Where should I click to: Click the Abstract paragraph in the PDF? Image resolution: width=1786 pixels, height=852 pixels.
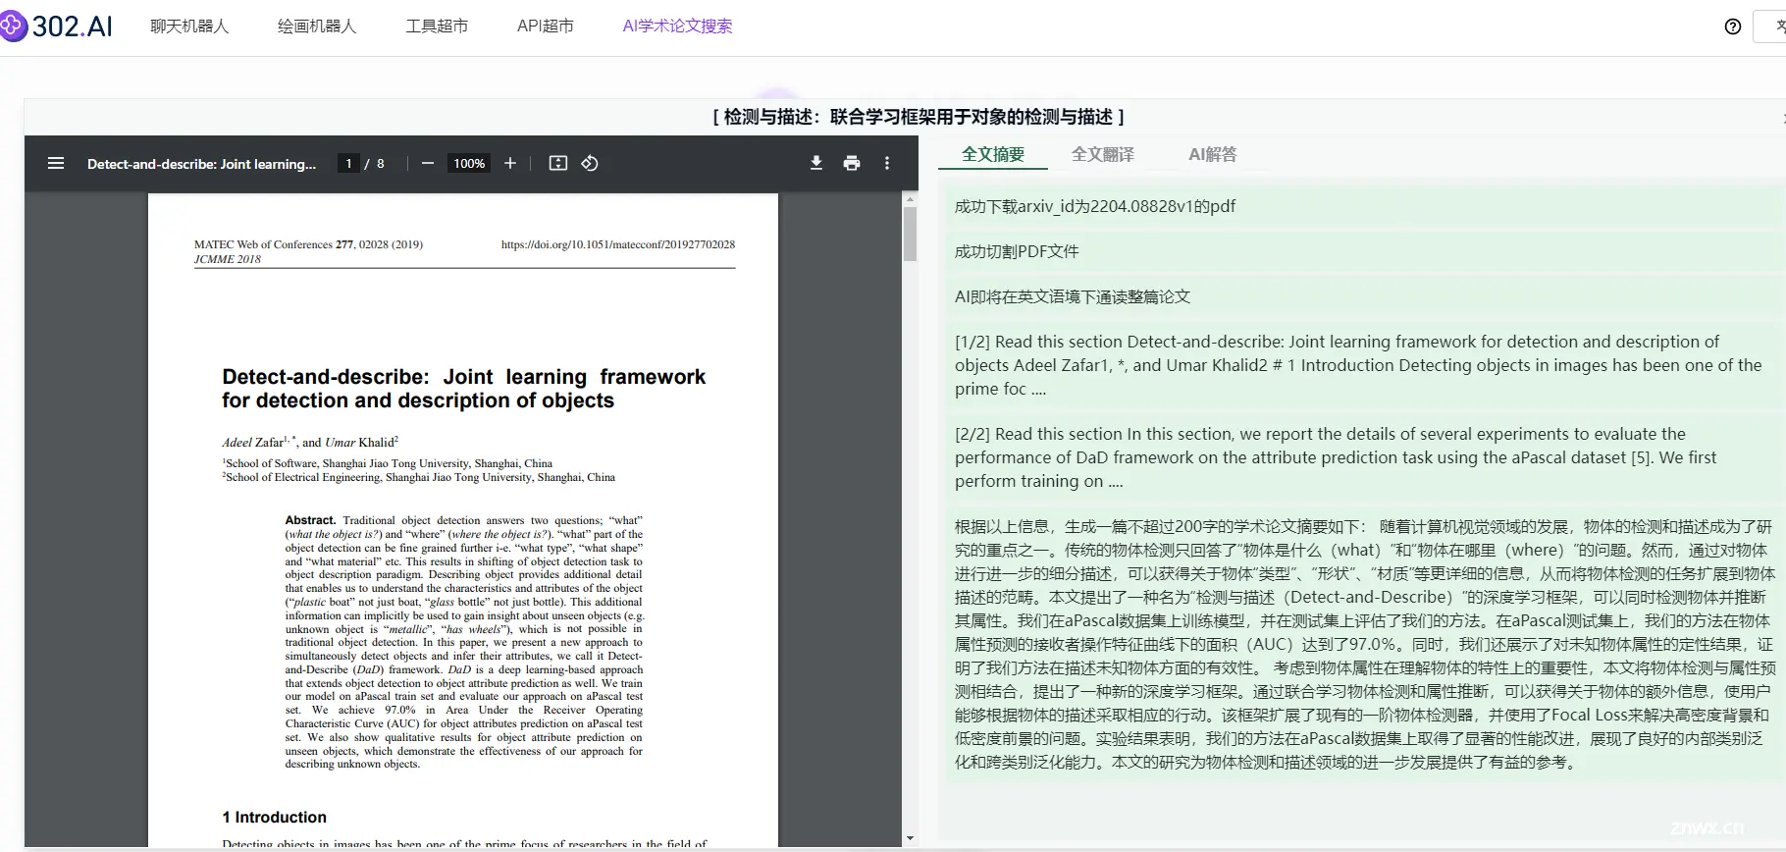(464, 642)
